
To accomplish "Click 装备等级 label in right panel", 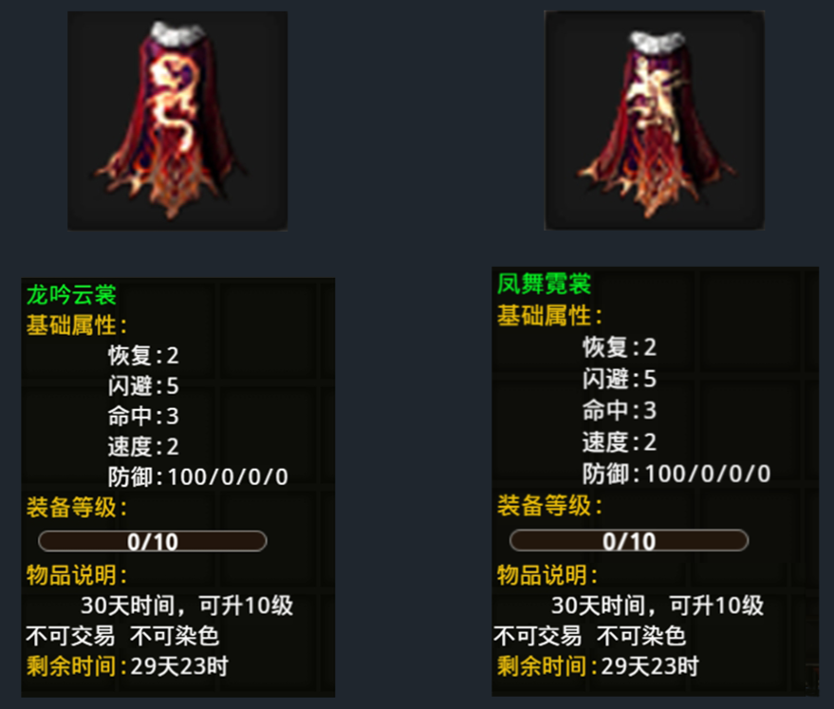I will [x=549, y=505].
